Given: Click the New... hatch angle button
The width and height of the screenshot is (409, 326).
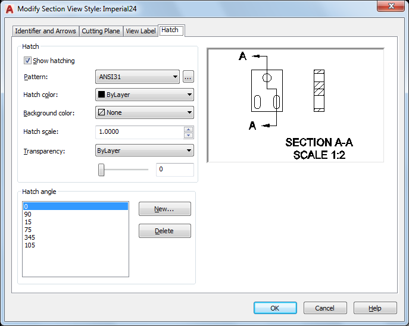Looking at the screenshot, I should tap(164, 209).
